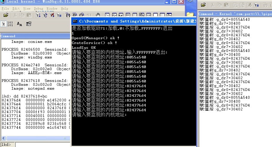Open the Call Stack window via toolbar icon
Screen dimensions: 272x147
[x=142, y=15]
